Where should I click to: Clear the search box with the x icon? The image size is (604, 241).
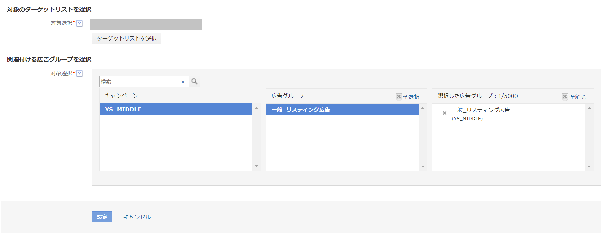tap(183, 82)
